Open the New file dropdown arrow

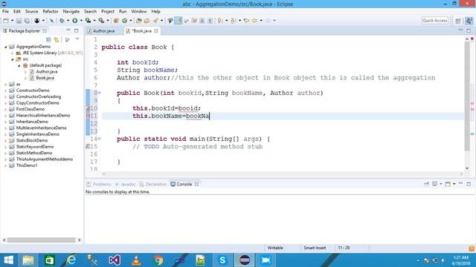tap(12, 21)
